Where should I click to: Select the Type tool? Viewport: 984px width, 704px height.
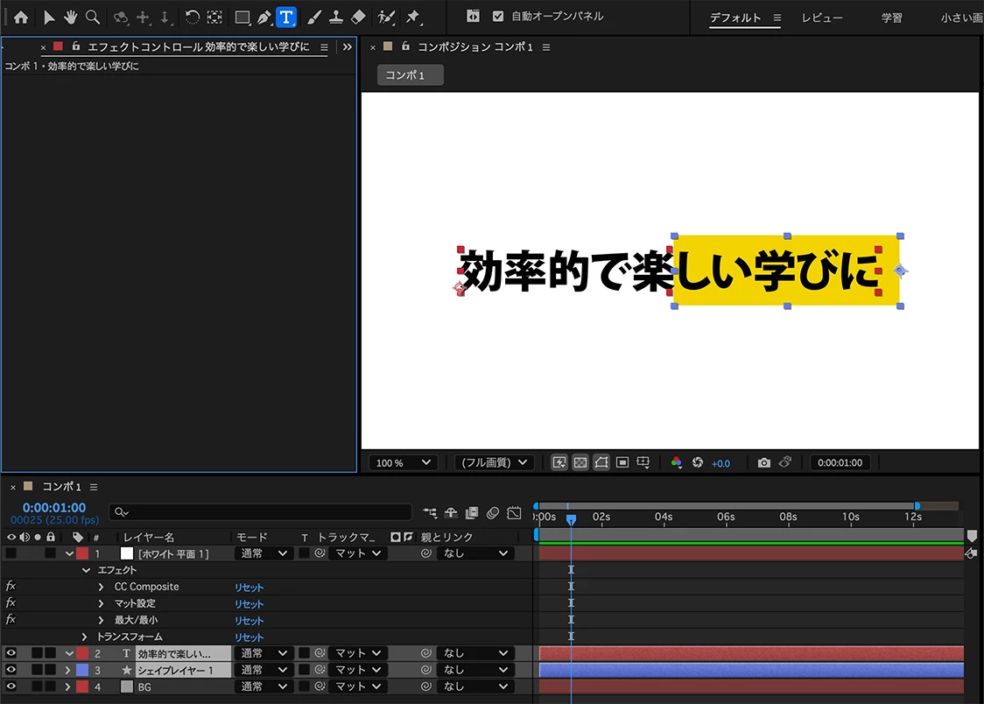(286, 17)
